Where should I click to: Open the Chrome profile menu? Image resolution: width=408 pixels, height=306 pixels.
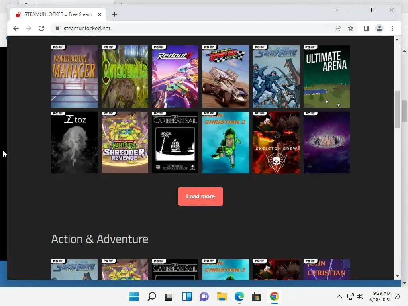coord(379,28)
